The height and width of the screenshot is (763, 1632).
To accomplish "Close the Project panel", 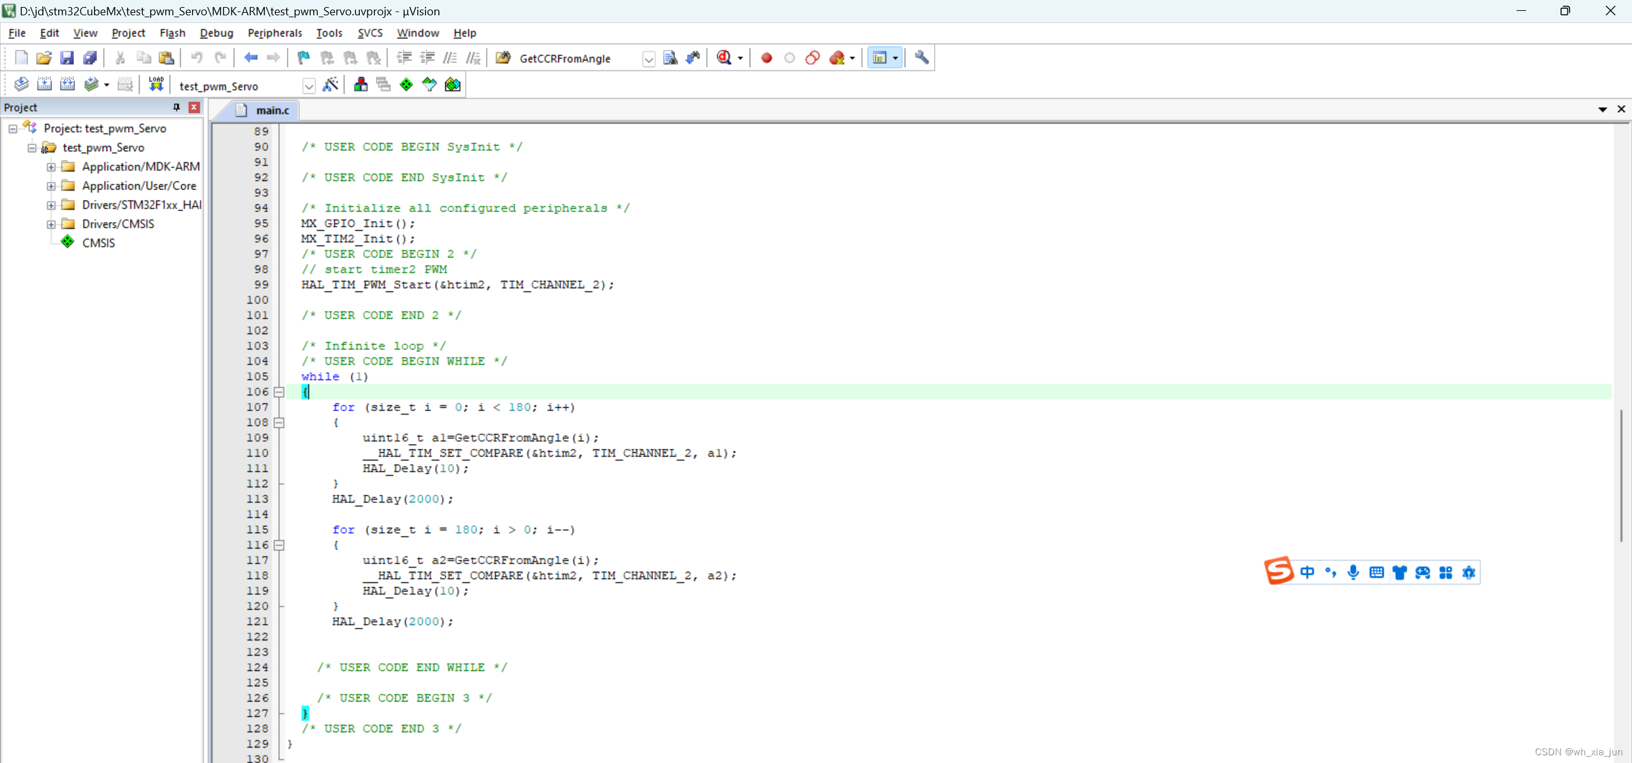I will 194,107.
